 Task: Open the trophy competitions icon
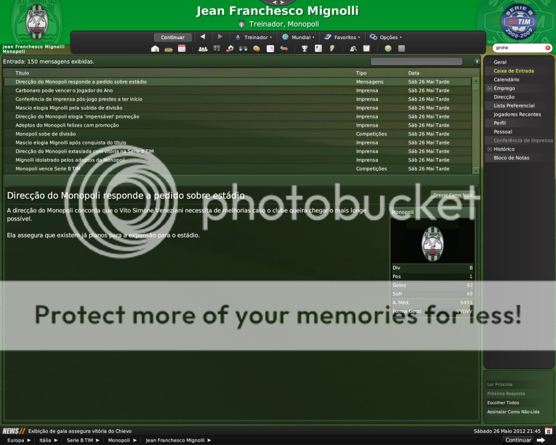click(305, 49)
